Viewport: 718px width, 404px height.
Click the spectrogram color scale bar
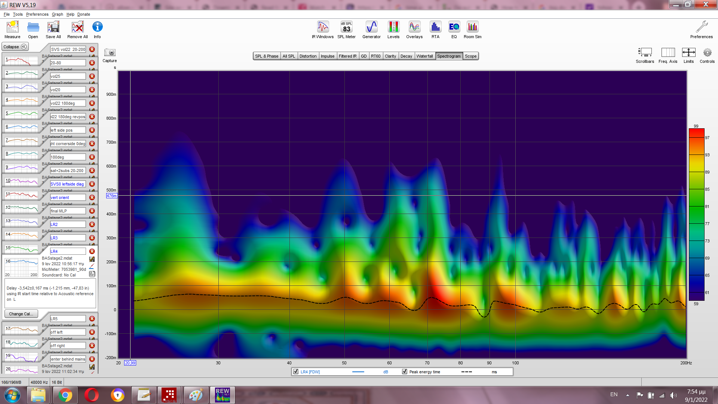click(x=696, y=214)
